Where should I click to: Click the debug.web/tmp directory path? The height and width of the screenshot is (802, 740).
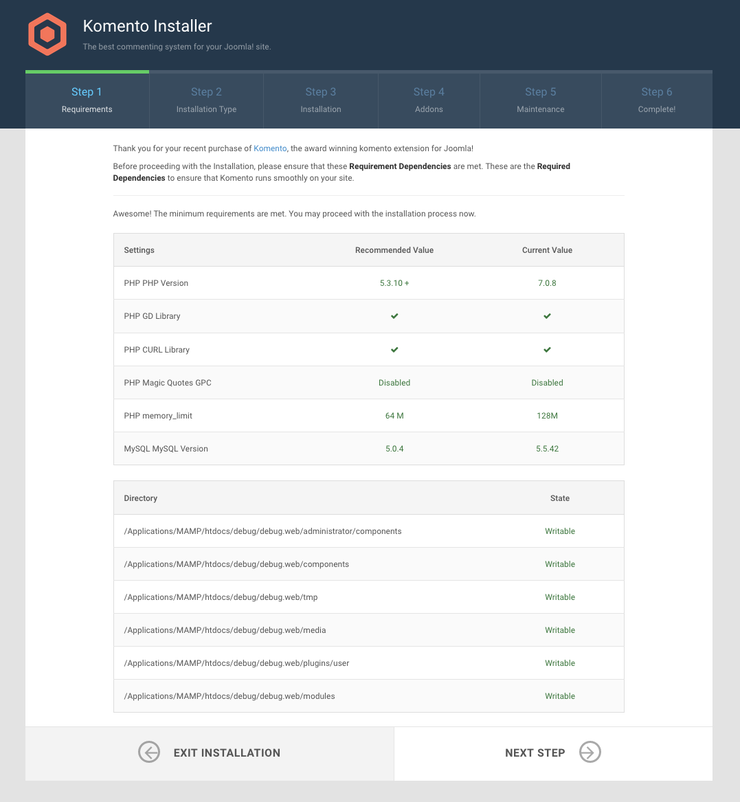221,597
